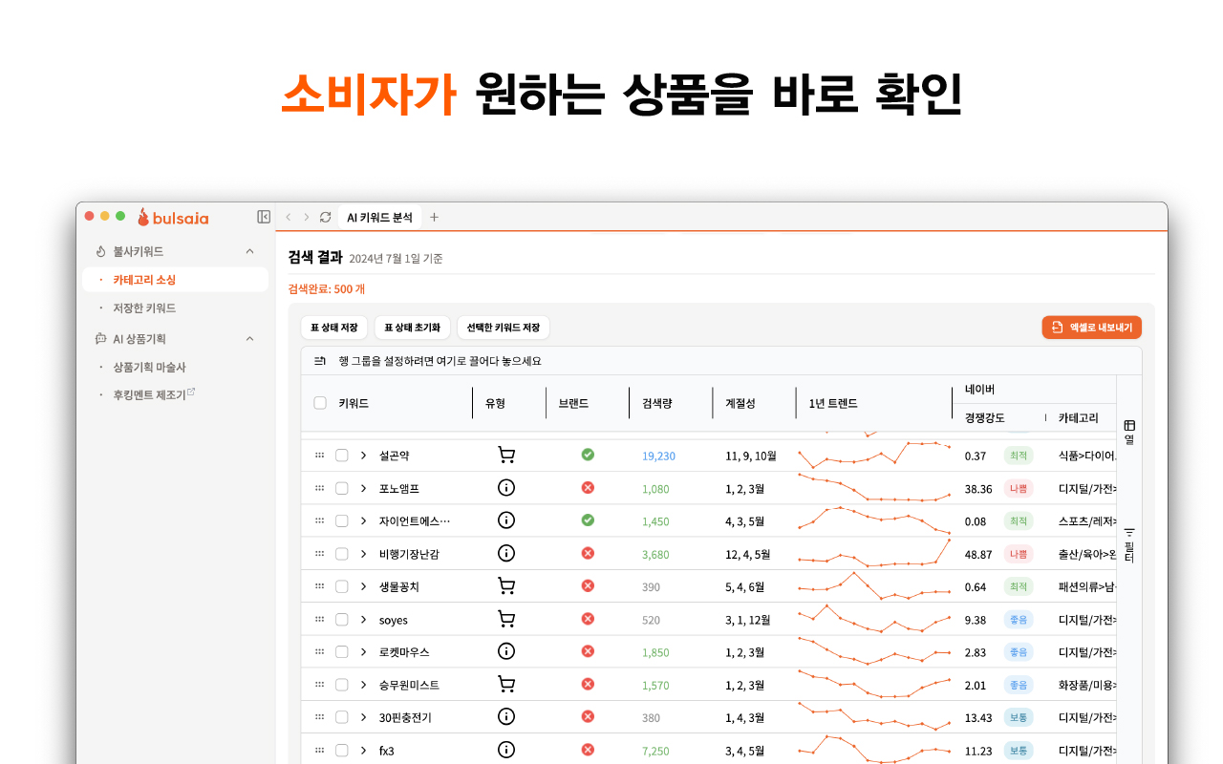Expand the soyes row

pyautogui.click(x=364, y=619)
